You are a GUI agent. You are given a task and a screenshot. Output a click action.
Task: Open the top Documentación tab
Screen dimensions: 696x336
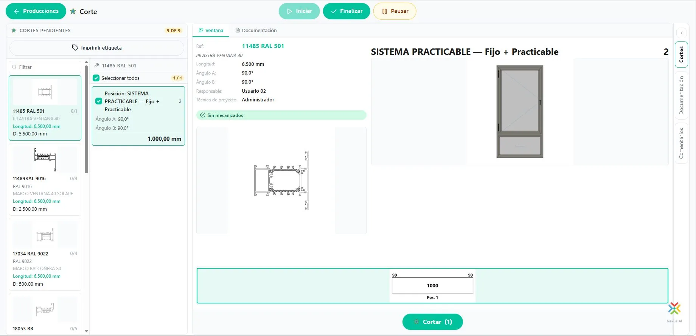(256, 31)
